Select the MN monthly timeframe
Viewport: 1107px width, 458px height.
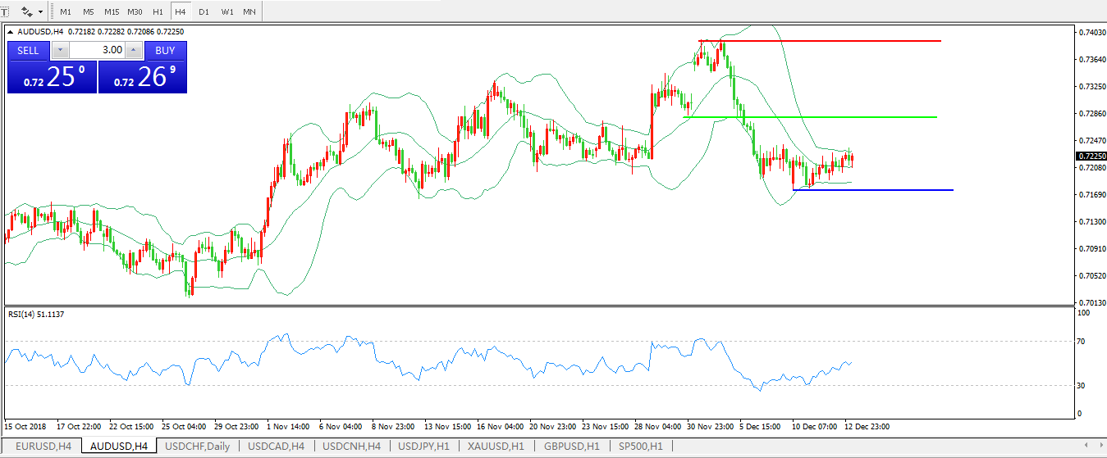tap(249, 11)
